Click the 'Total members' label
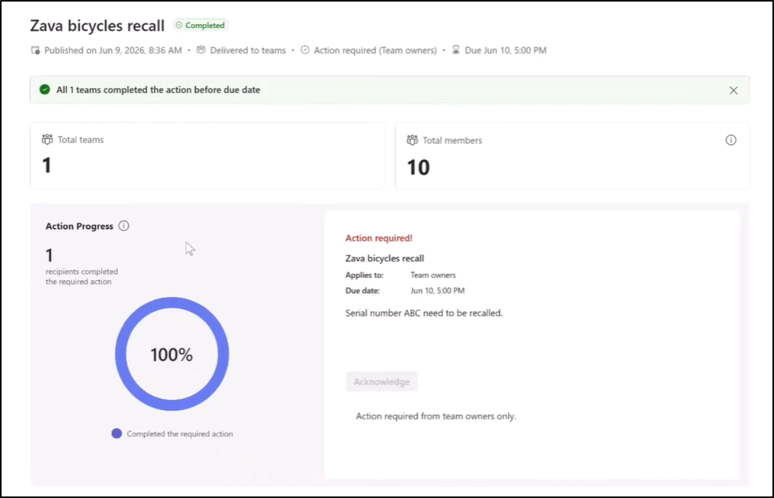 [x=452, y=141]
